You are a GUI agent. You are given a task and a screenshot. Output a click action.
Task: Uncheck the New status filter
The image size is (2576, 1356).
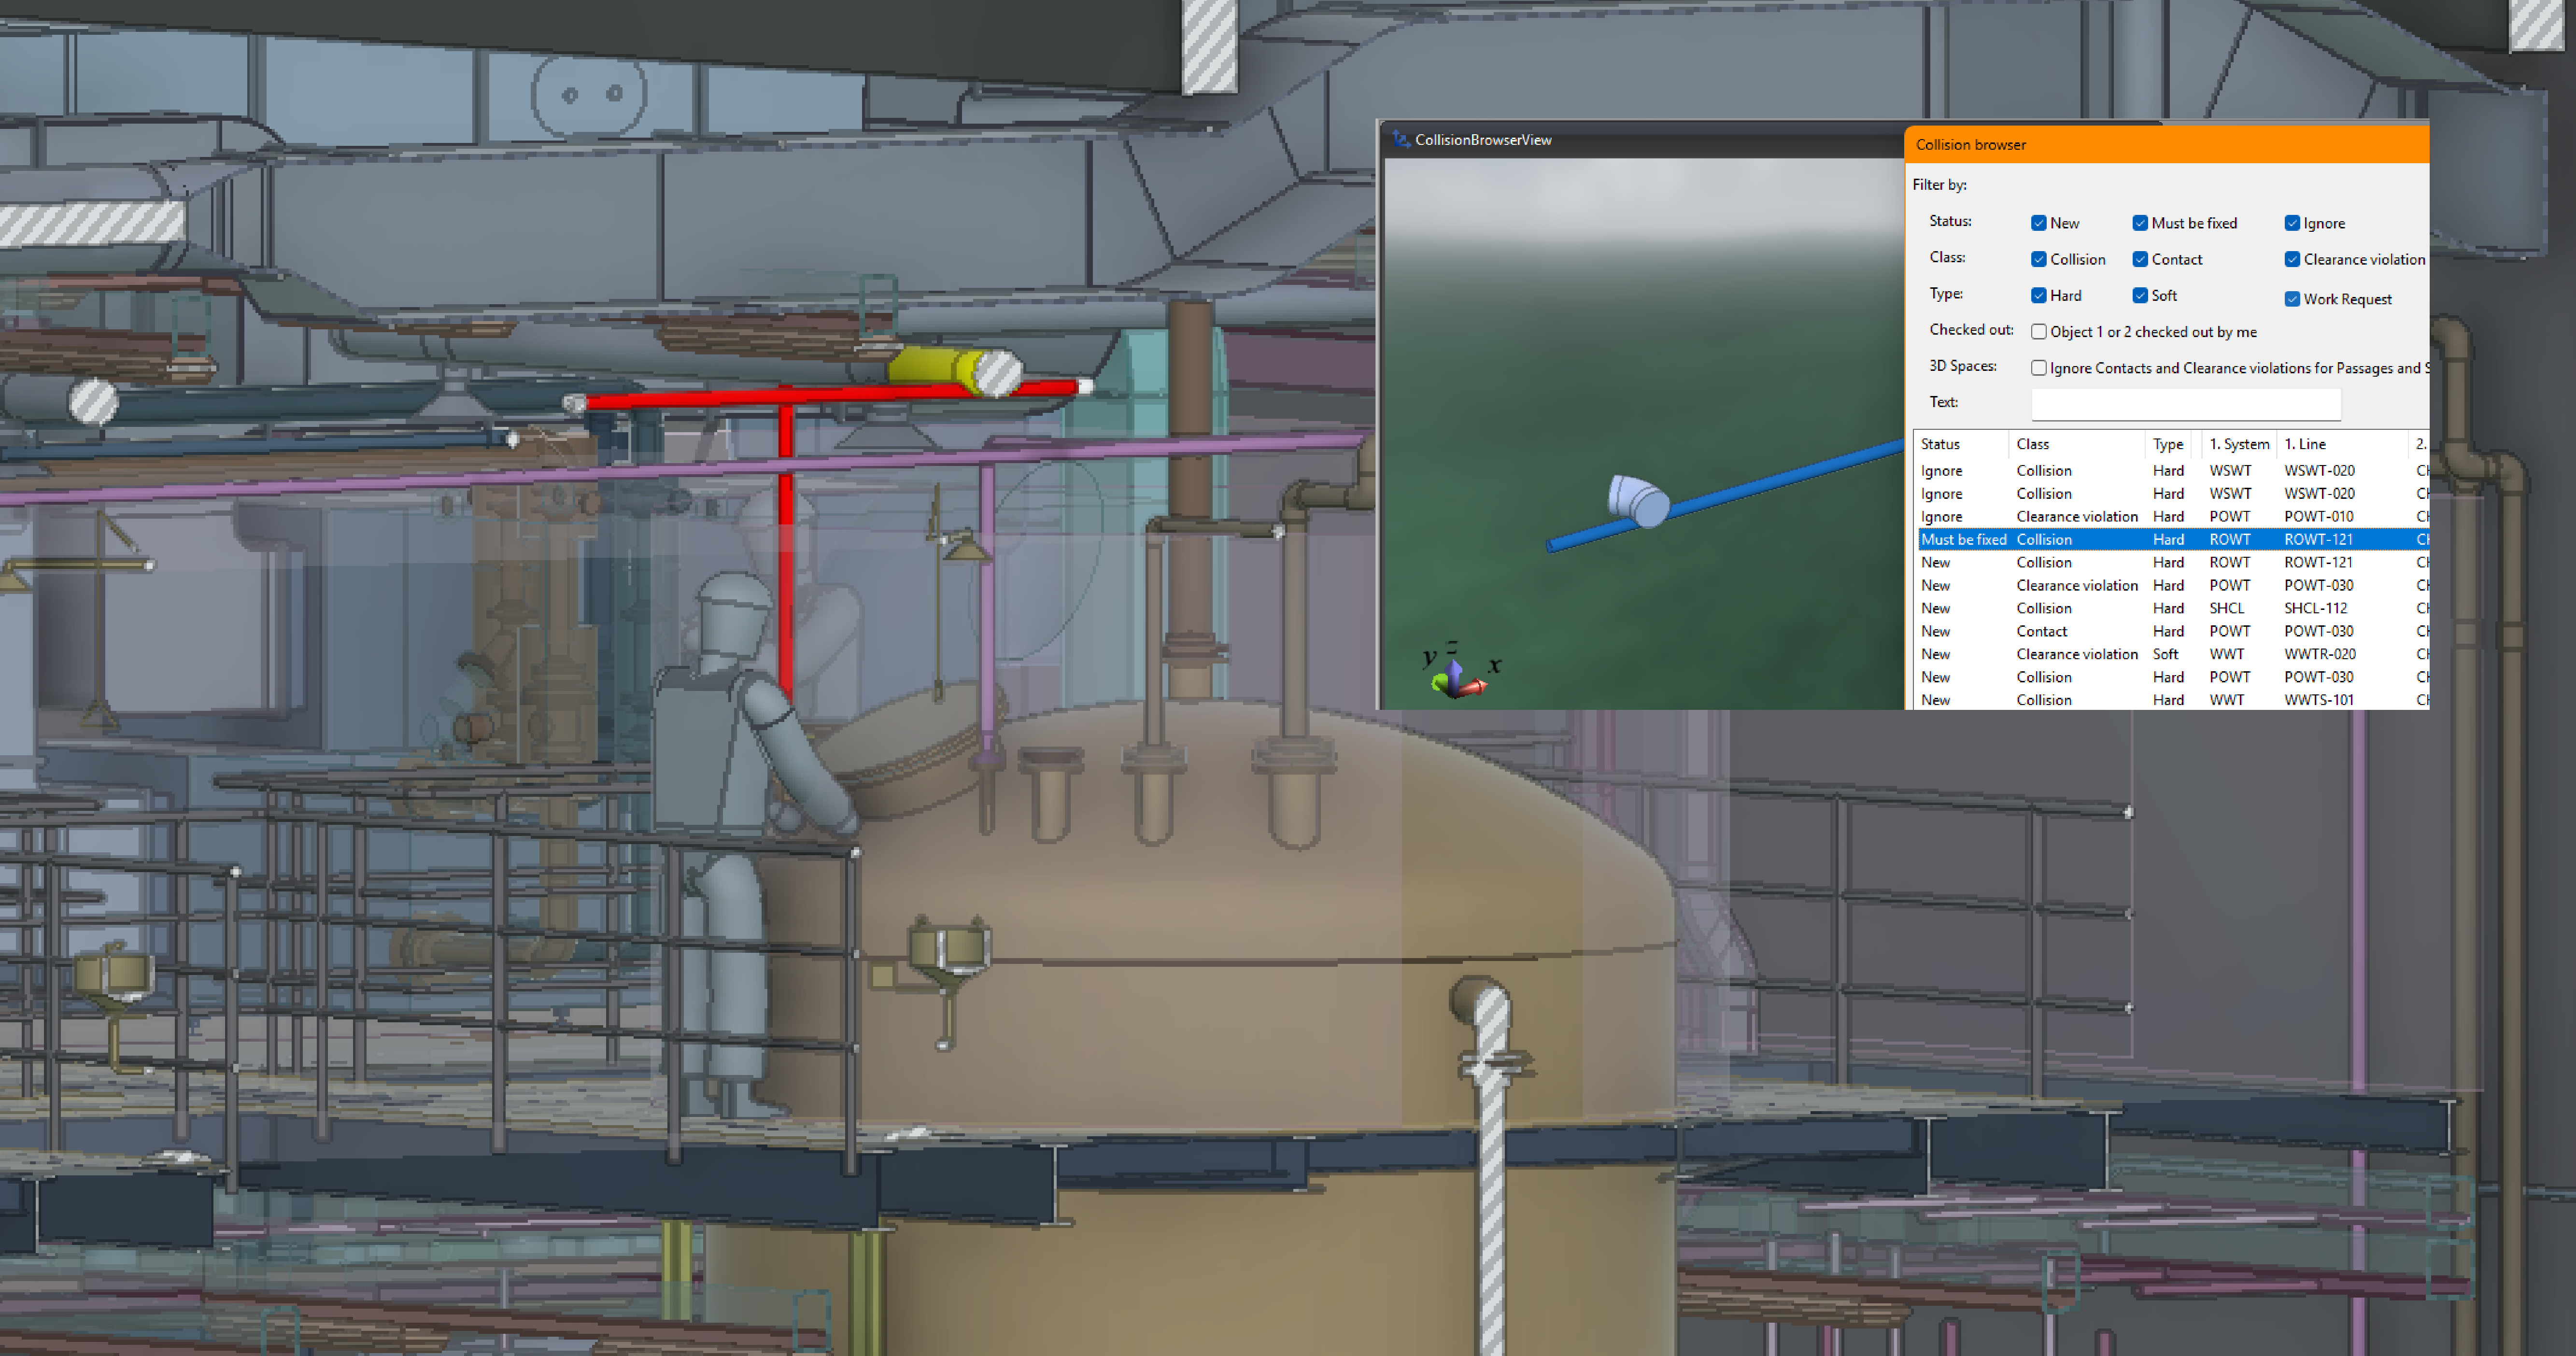coord(2038,223)
